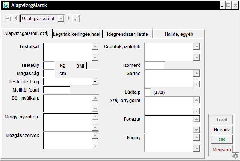Click down arrow of Testalkat field

point(95,57)
